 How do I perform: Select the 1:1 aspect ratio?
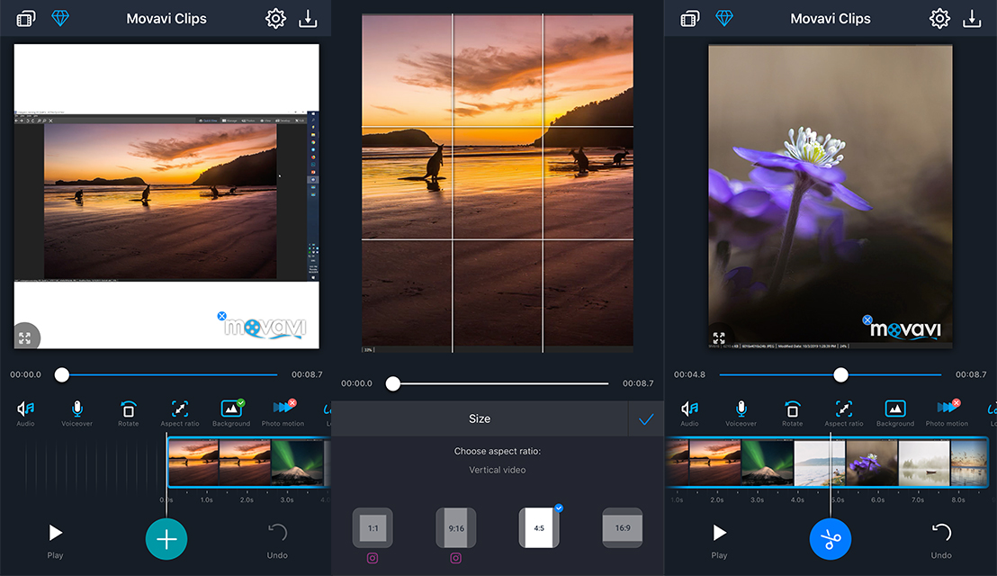372,527
